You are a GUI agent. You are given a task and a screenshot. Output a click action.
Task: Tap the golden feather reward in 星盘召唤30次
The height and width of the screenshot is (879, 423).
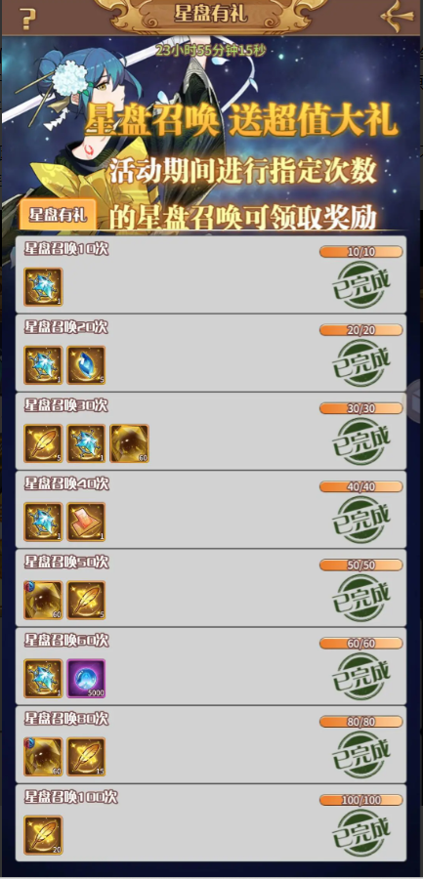pyautogui.click(x=43, y=443)
